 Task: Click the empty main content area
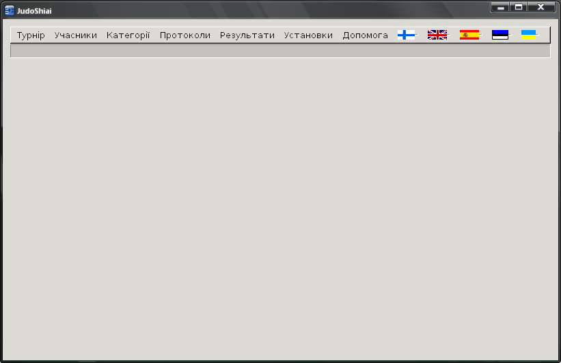point(280,205)
